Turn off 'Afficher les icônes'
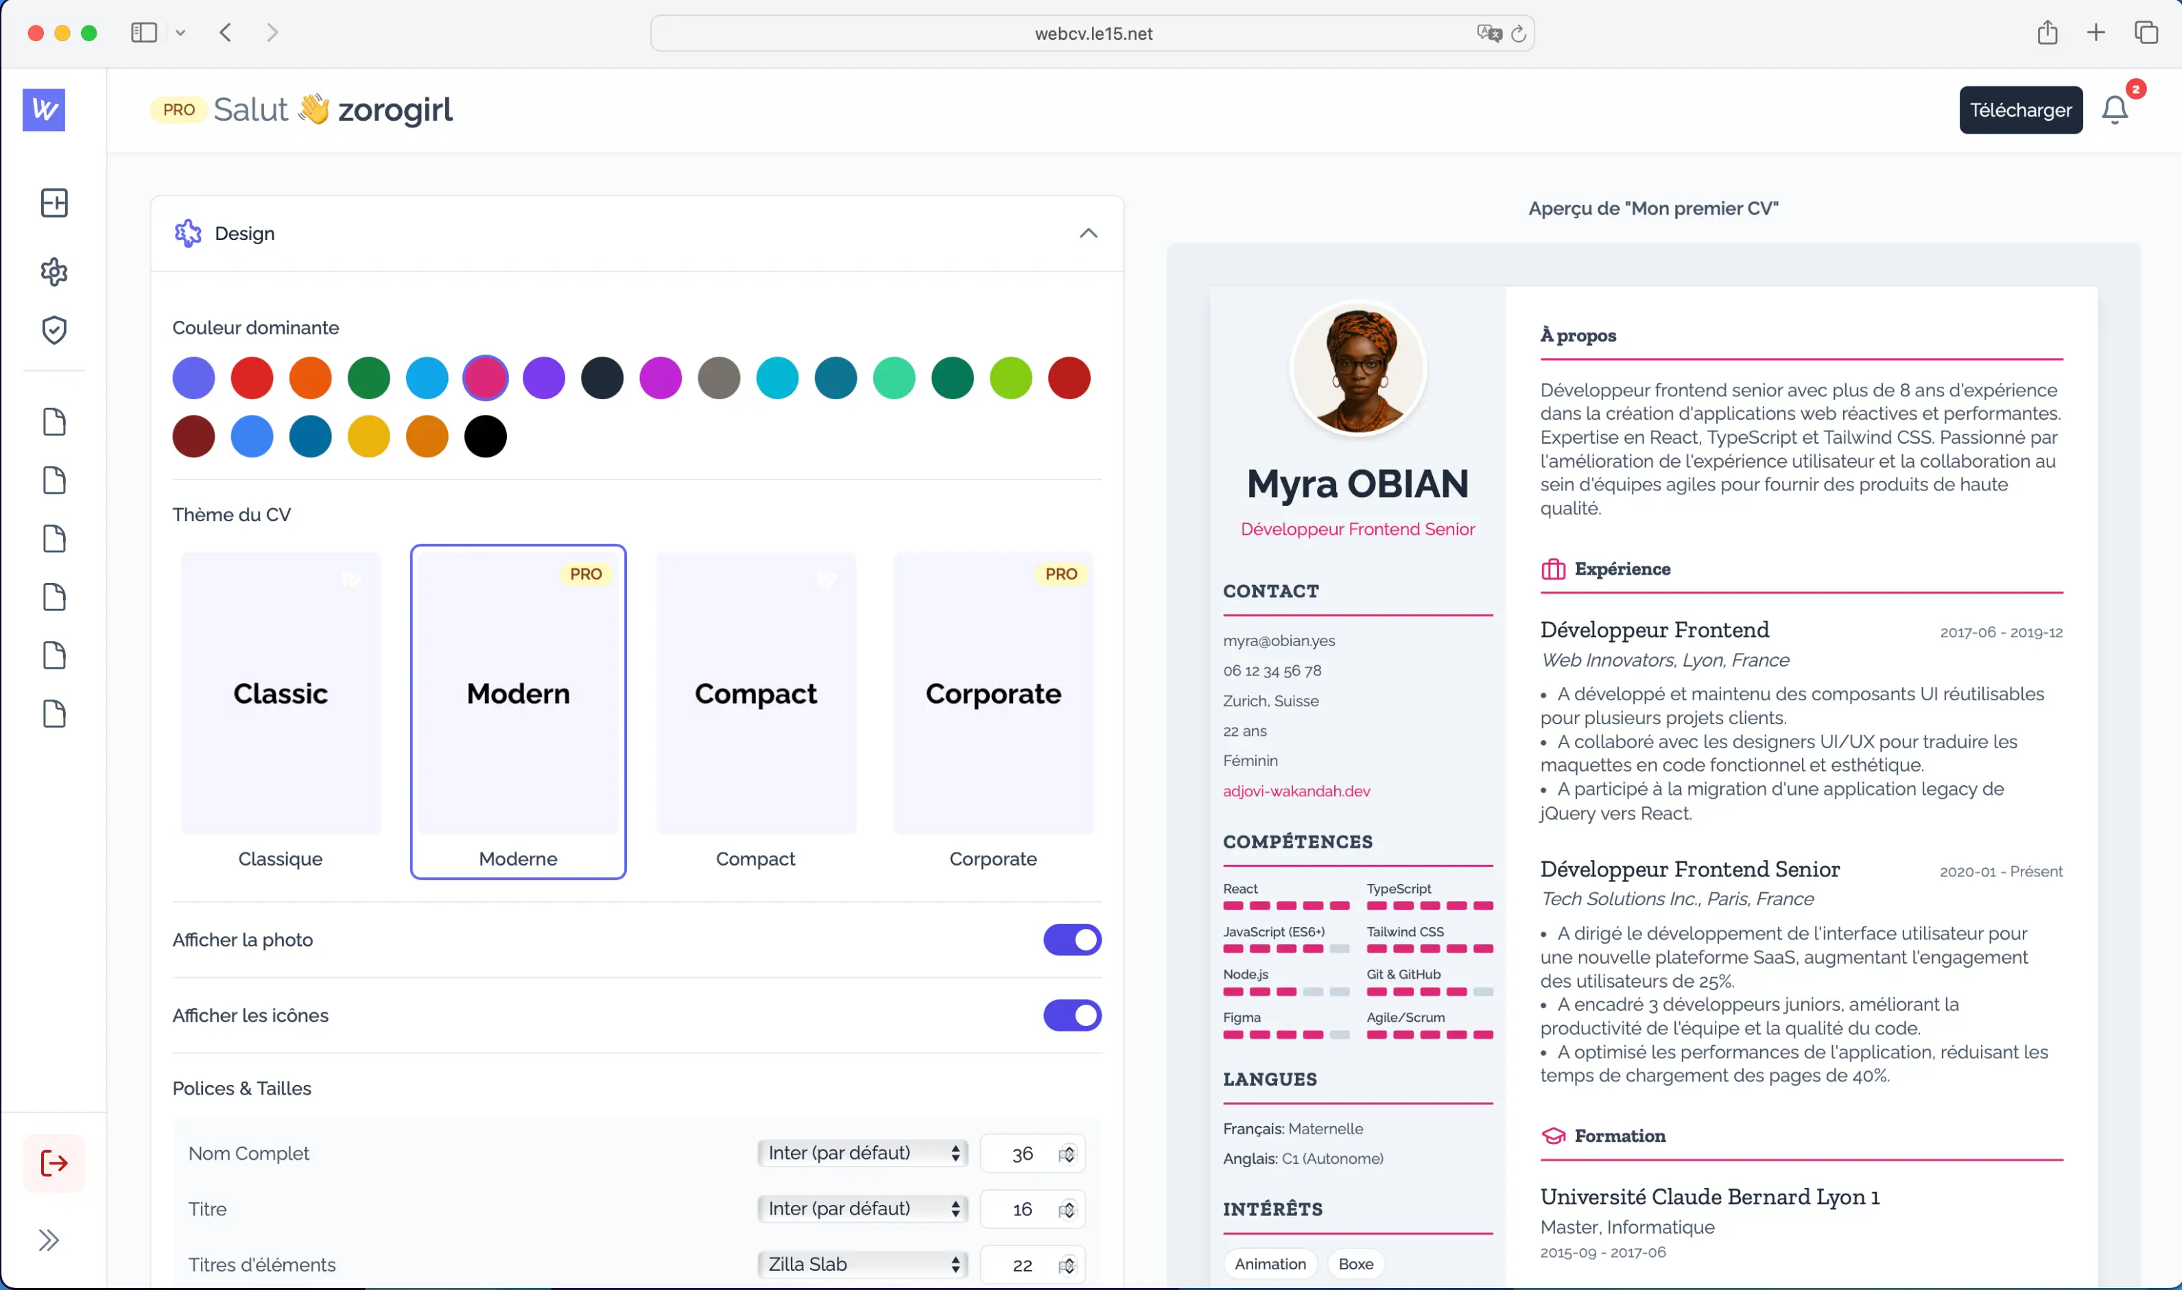Viewport: 2182px width, 1290px height. click(x=1072, y=1014)
